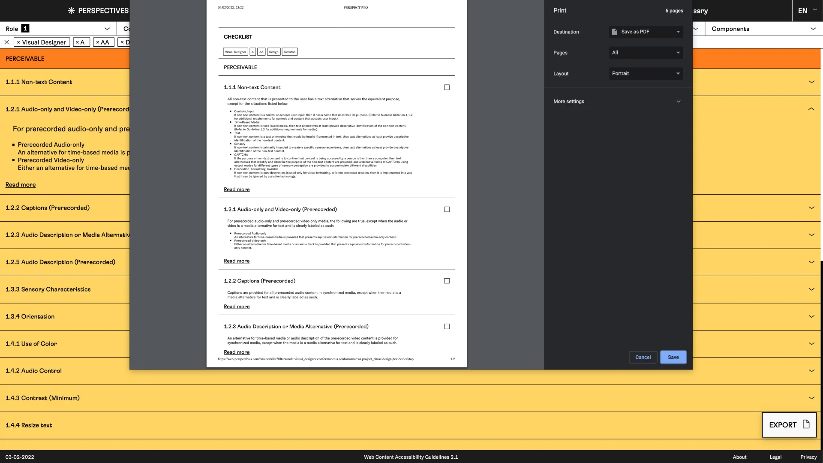Remove the Visual Designer filter tag
The width and height of the screenshot is (823, 463).
(18, 42)
